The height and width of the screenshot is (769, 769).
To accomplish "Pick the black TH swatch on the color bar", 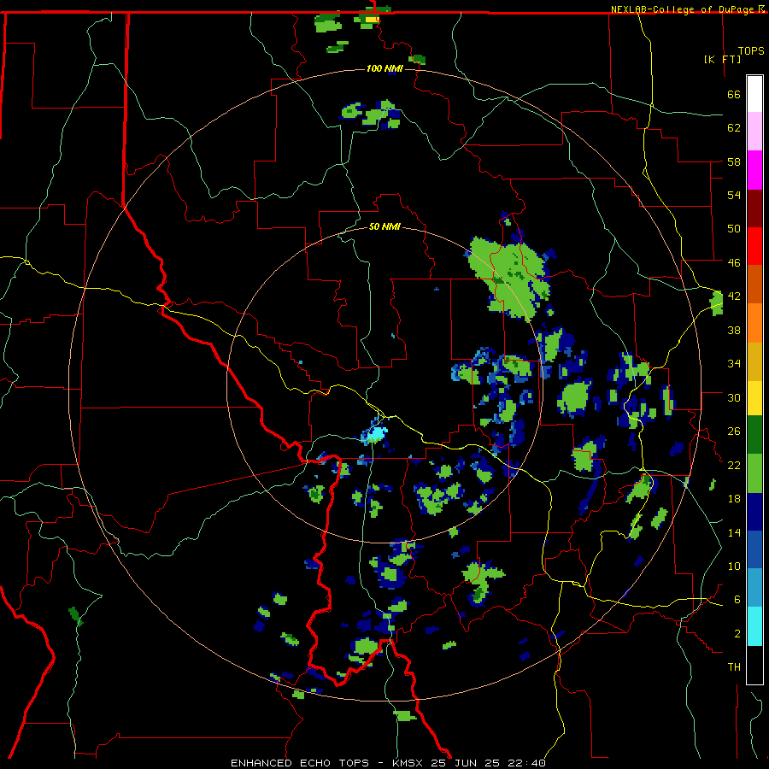I will (x=754, y=665).
